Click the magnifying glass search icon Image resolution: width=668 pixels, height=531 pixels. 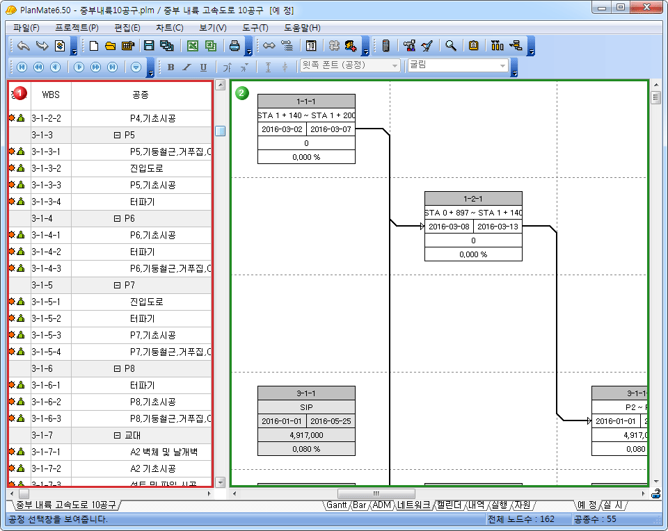click(x=451, y=47)
